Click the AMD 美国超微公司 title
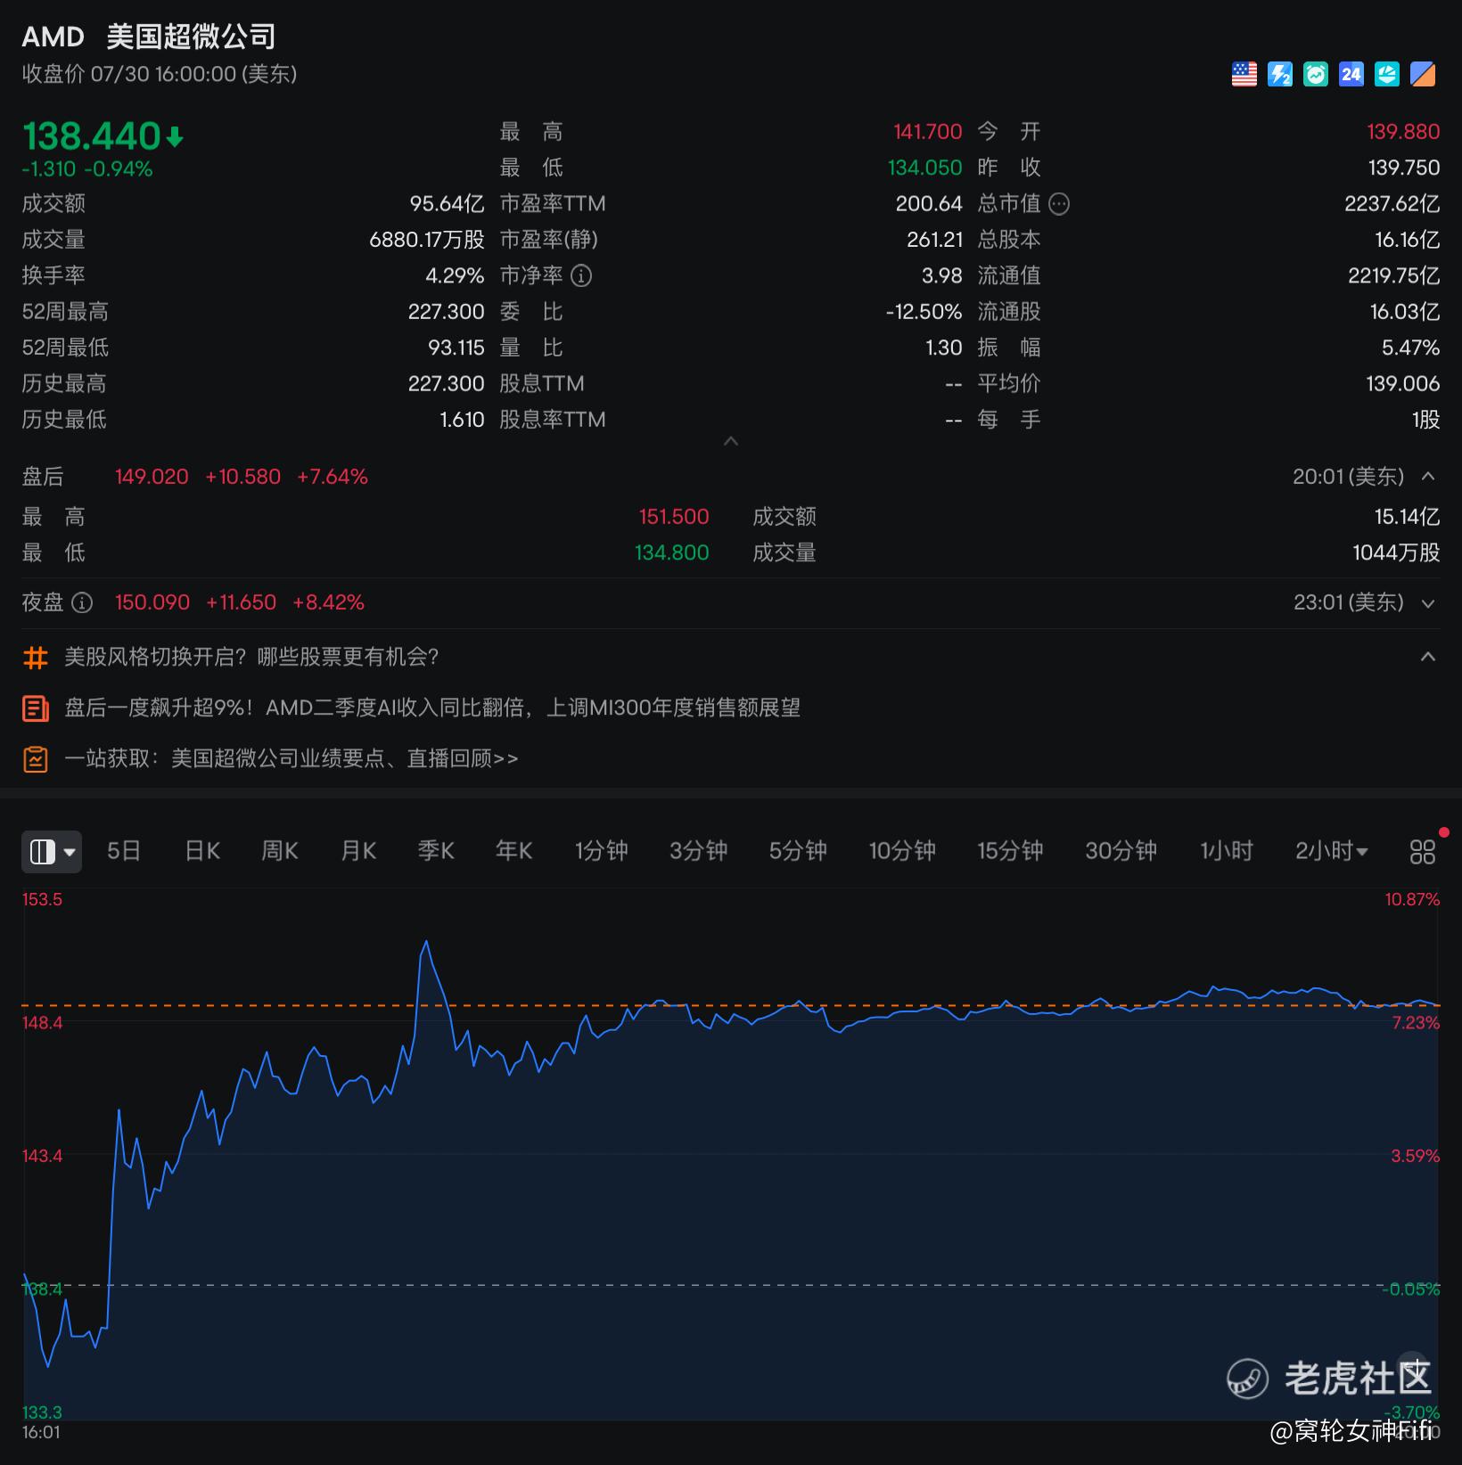The height and width of the screenshot is (1465, 1462). pyautogui.click(x=149, y=37)
